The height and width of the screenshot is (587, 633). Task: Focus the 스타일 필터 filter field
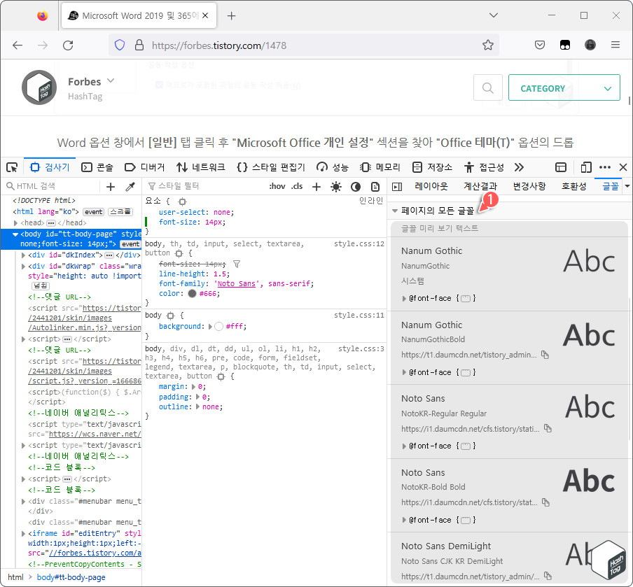[x=205, y=186]
